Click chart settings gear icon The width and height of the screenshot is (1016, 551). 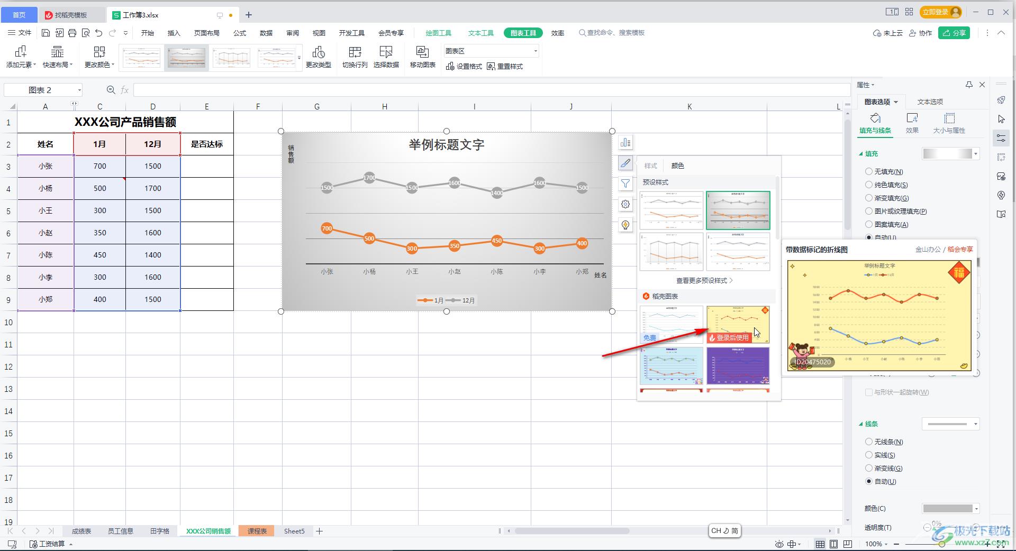[625, 204]
